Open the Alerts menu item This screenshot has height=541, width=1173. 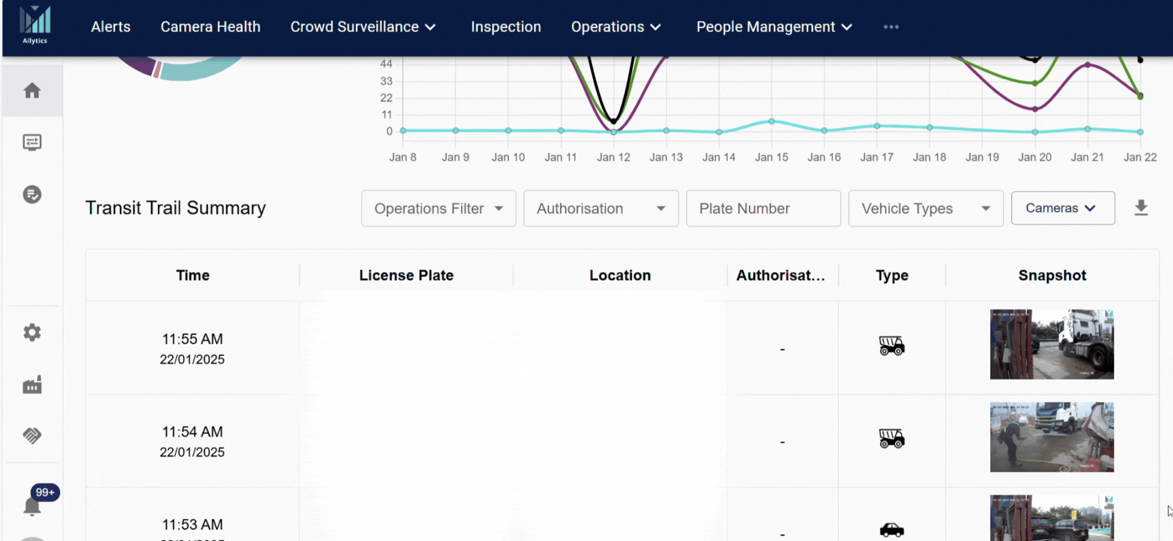click(x=111, y=27)
